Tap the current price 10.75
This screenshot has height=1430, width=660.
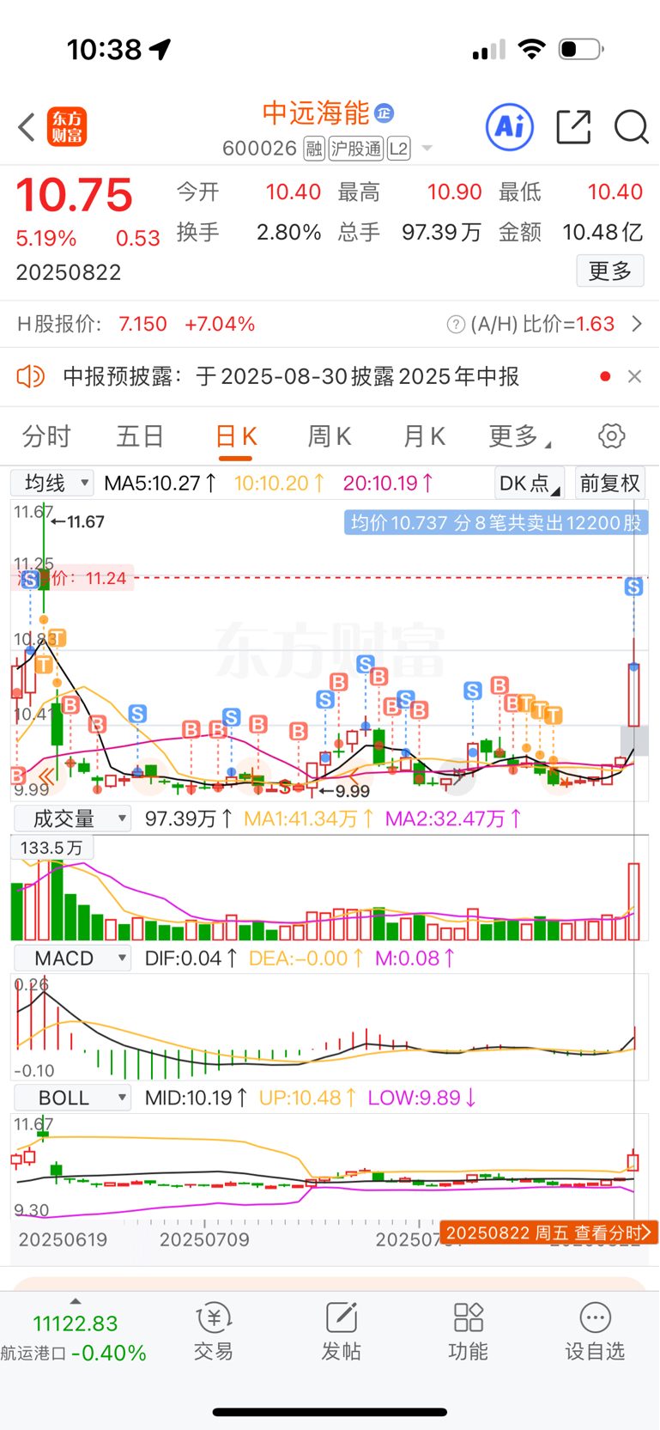75,195
